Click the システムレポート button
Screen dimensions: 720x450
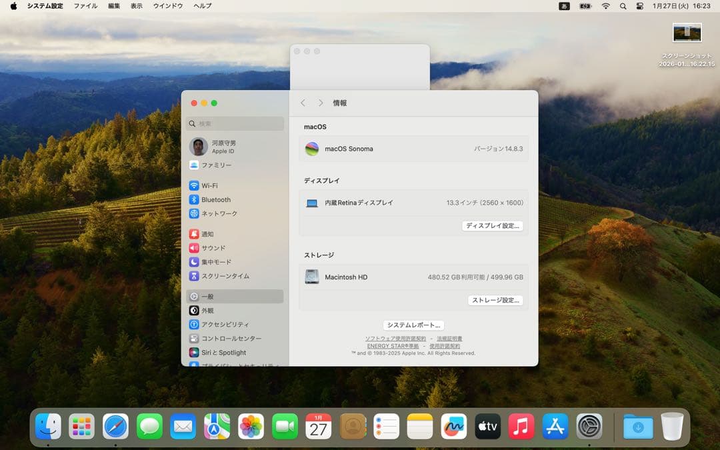(414, 325)
